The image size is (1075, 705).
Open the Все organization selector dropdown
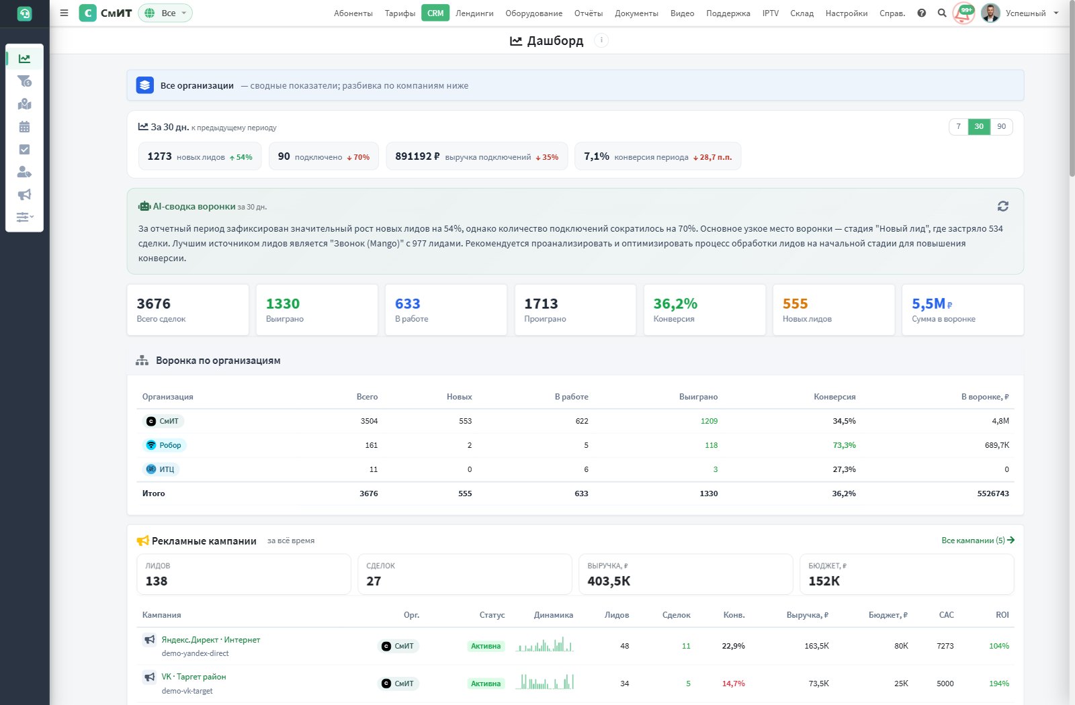pyautogui.click(x=165, y=13)
